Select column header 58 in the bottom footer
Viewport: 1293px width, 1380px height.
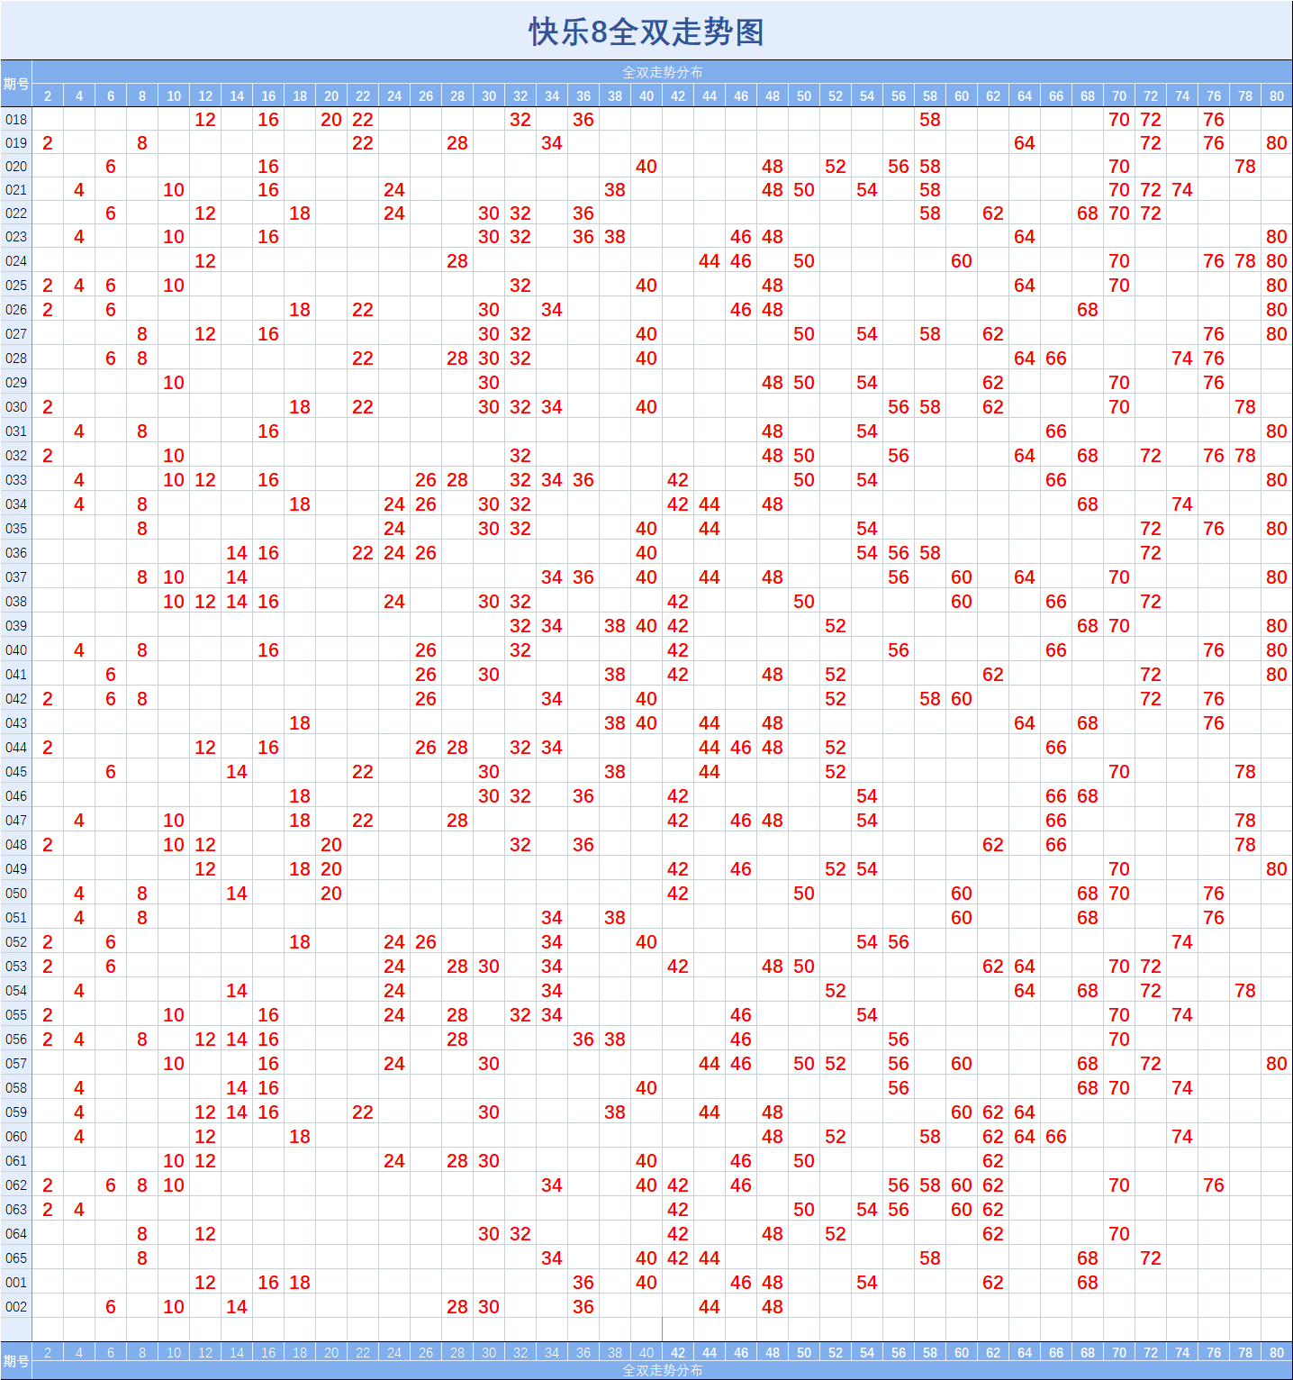click(930, 1352)
